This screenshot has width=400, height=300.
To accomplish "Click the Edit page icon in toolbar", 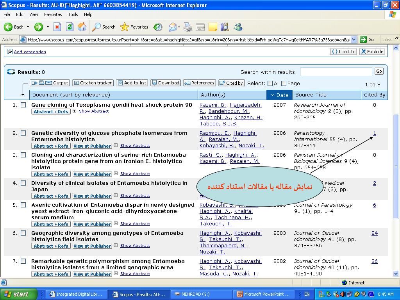I will 200,27.
